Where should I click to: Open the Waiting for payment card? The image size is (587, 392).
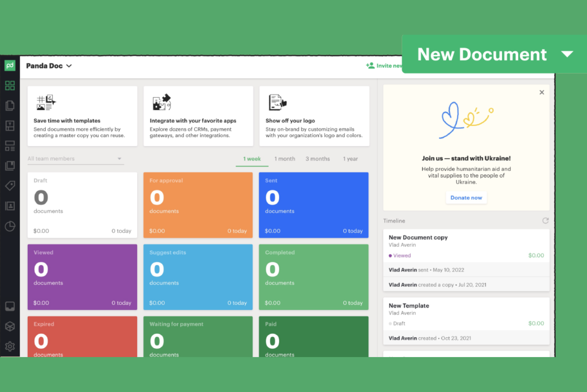(198, 337)
